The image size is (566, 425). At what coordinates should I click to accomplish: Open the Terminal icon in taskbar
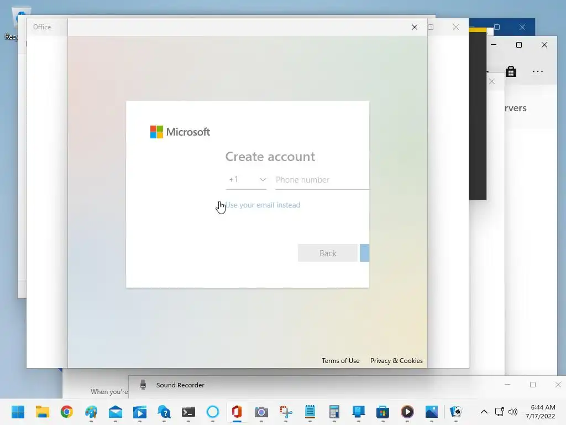coord(188,412)
